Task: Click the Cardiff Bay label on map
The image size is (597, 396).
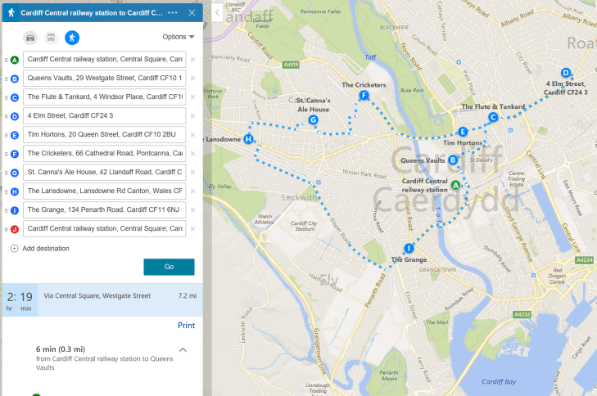Action: 499,381
